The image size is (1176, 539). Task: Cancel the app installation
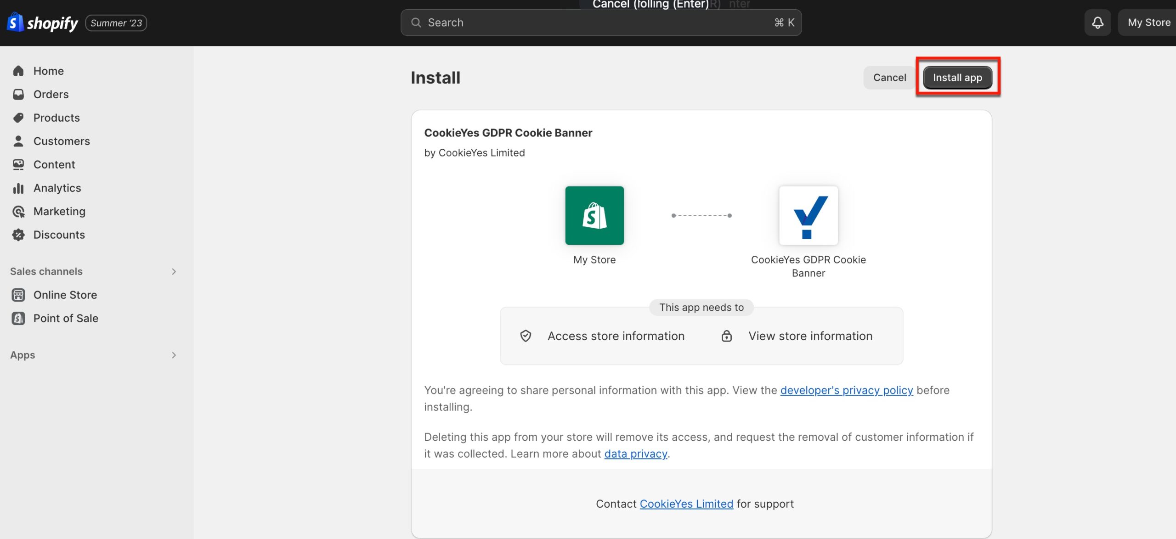pyautogui.click(x=889, y=77)
